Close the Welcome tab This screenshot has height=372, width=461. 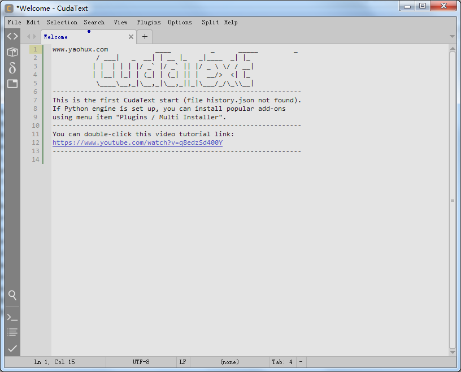tap(131, 37)
